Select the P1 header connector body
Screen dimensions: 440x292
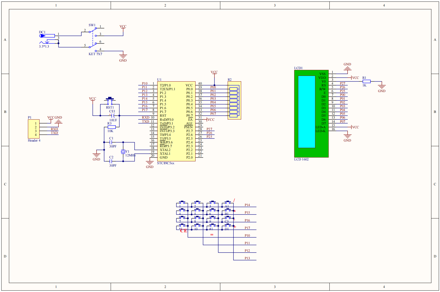pyautogui.click(x=34, y=129)
